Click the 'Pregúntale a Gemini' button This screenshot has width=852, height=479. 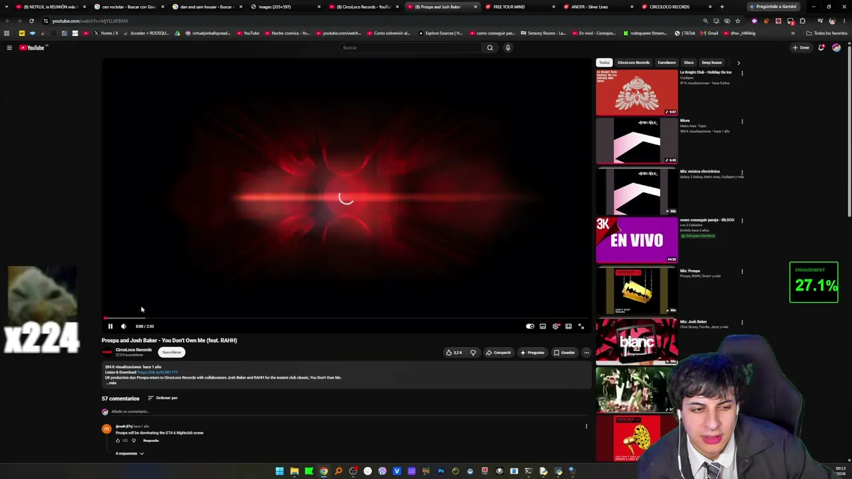(x=773, y=7)
